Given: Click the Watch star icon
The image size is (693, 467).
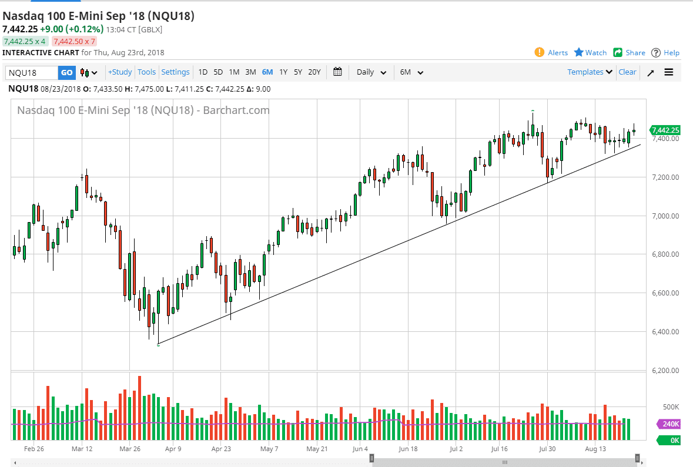Looking at the screenshot, I should click(x=579, y=52).
